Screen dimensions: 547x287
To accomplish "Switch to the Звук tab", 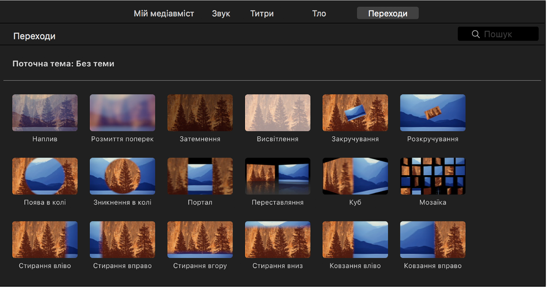I will [221, 14].
